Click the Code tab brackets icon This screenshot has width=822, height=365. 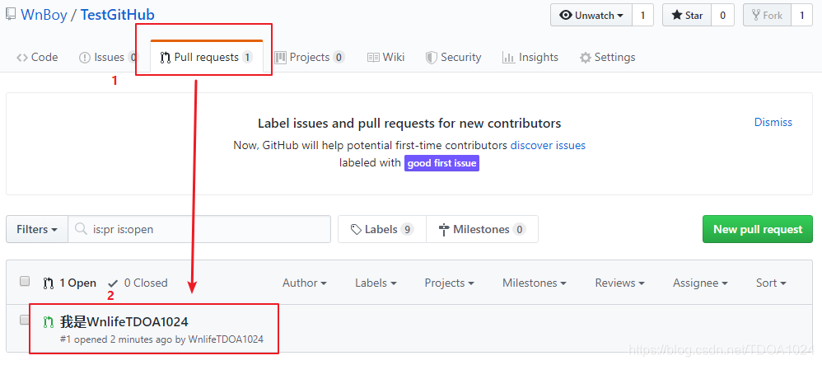(22, 58)
